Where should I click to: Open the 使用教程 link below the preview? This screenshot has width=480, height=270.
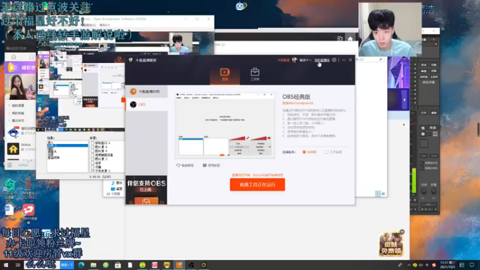[211, 166]
